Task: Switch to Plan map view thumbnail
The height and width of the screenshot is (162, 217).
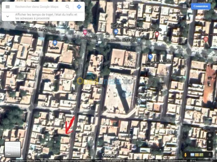Action: (13, 149)
